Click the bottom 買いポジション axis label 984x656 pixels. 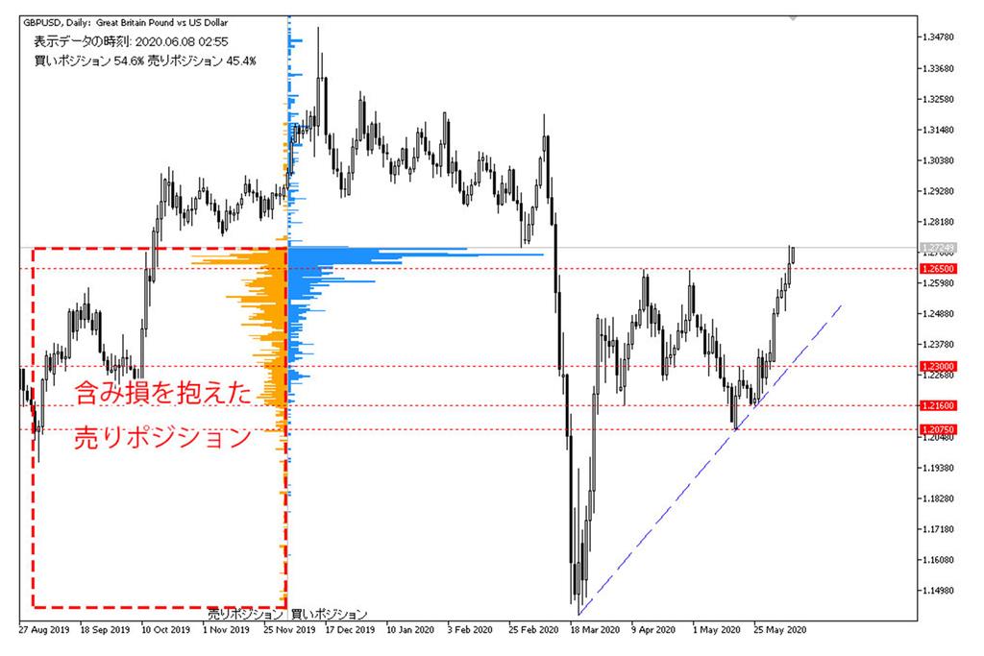pyautogui.click(x=329, y=613)
